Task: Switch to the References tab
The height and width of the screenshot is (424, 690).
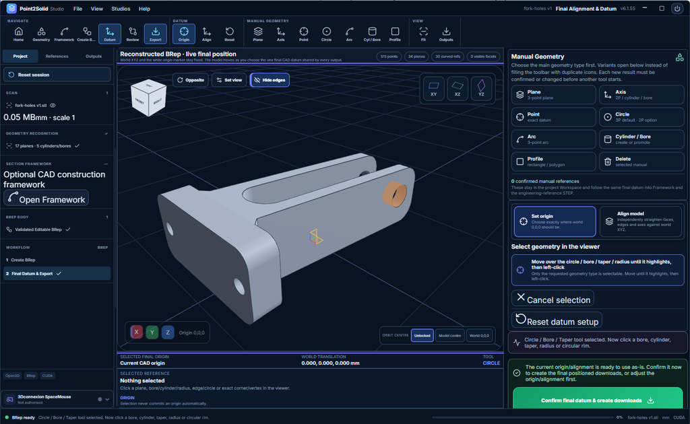Action: point(57,57)
